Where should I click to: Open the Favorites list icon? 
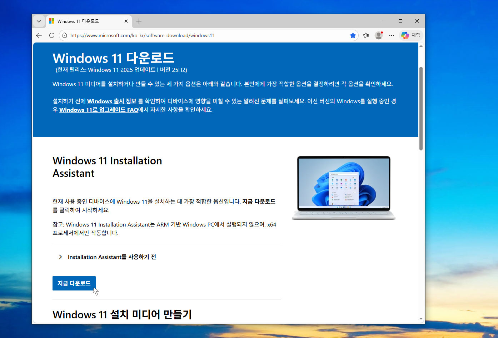click(366, 35)
